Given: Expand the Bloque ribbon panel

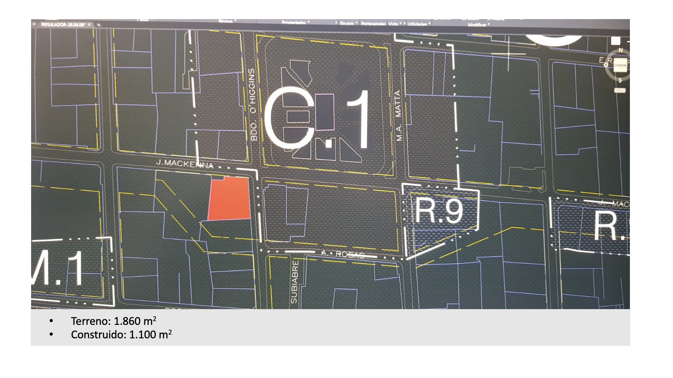Looking at the screenshot, I should 227,21.
